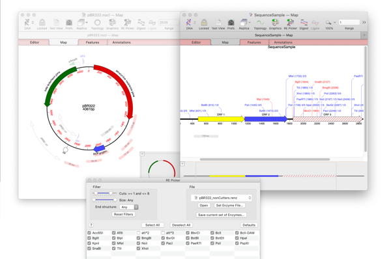Enable the att*2 enzyme checkbox

[x=138, y=233]
